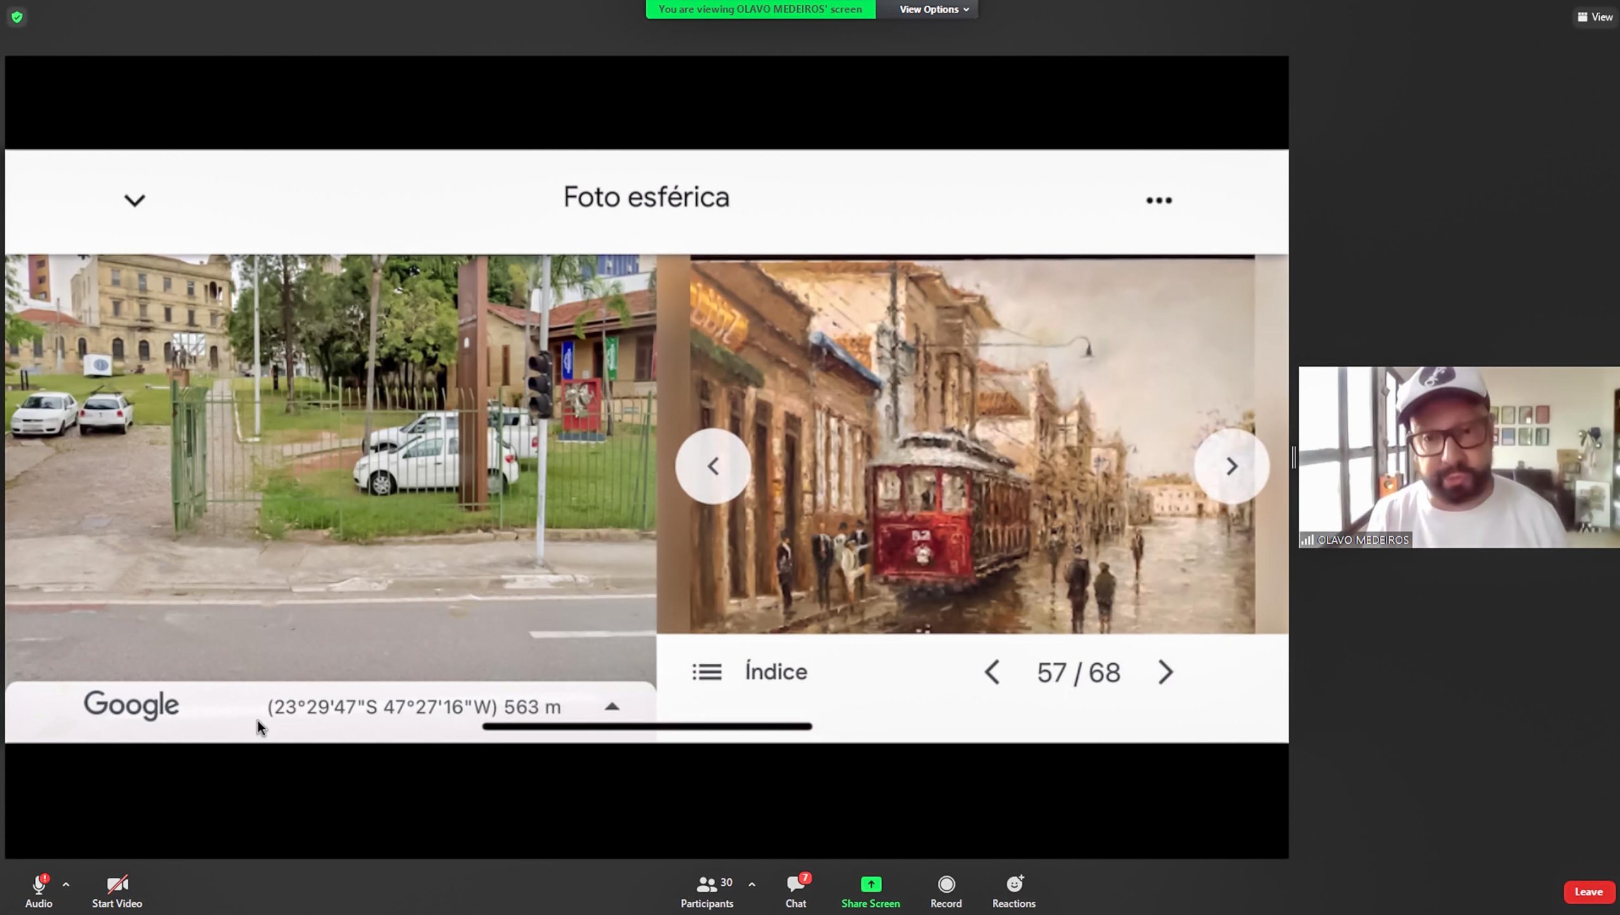Click the green encryption shield icon
This screenshot has width=1620, height=915.
click(x=17, y=17)
